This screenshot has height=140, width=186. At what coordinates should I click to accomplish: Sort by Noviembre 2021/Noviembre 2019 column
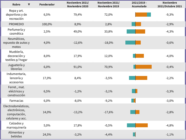tap(108, 4)
